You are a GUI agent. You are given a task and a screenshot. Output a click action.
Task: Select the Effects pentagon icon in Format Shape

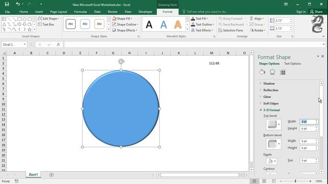(x=272, y=72)
